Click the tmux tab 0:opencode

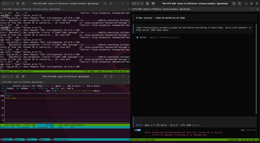click(148, 140)
